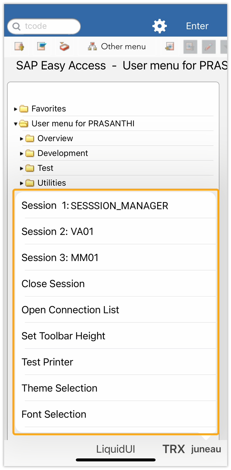The height and width of the screenshot is (470, 231).
Task: Click the SAP Business Workplace icon
Action: (x=64, y=47)
